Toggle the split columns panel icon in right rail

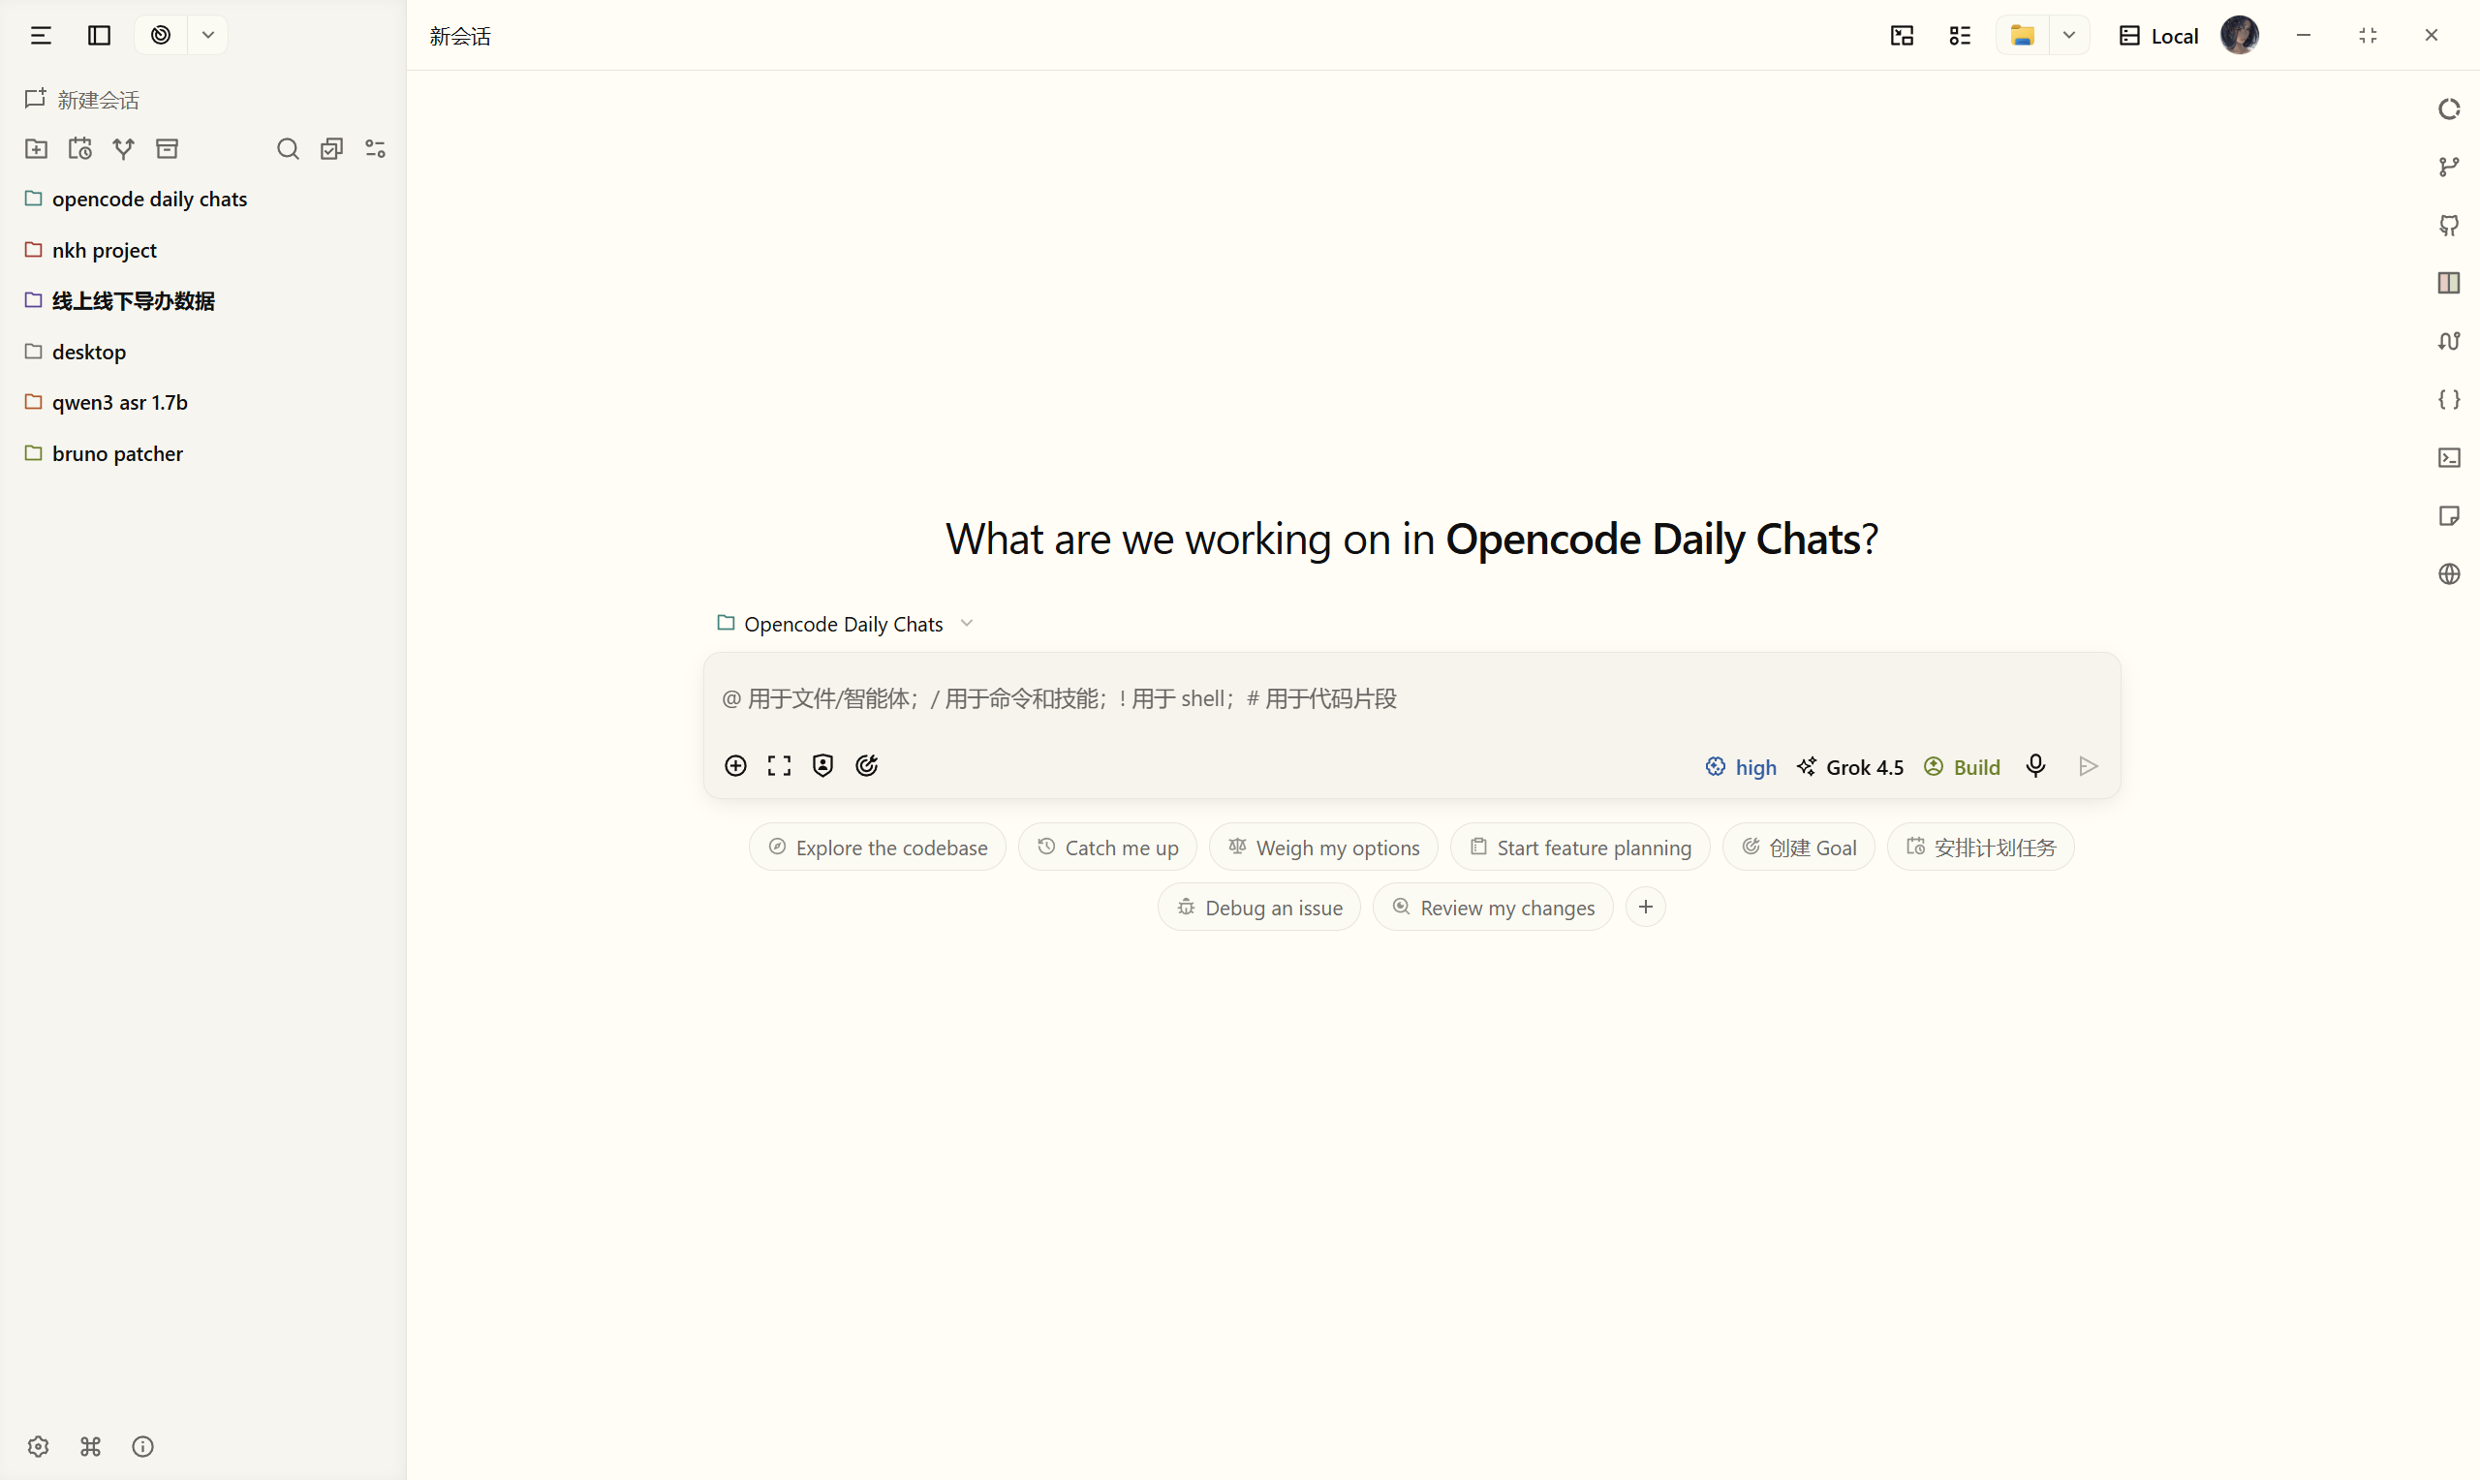coord(2449,283)
